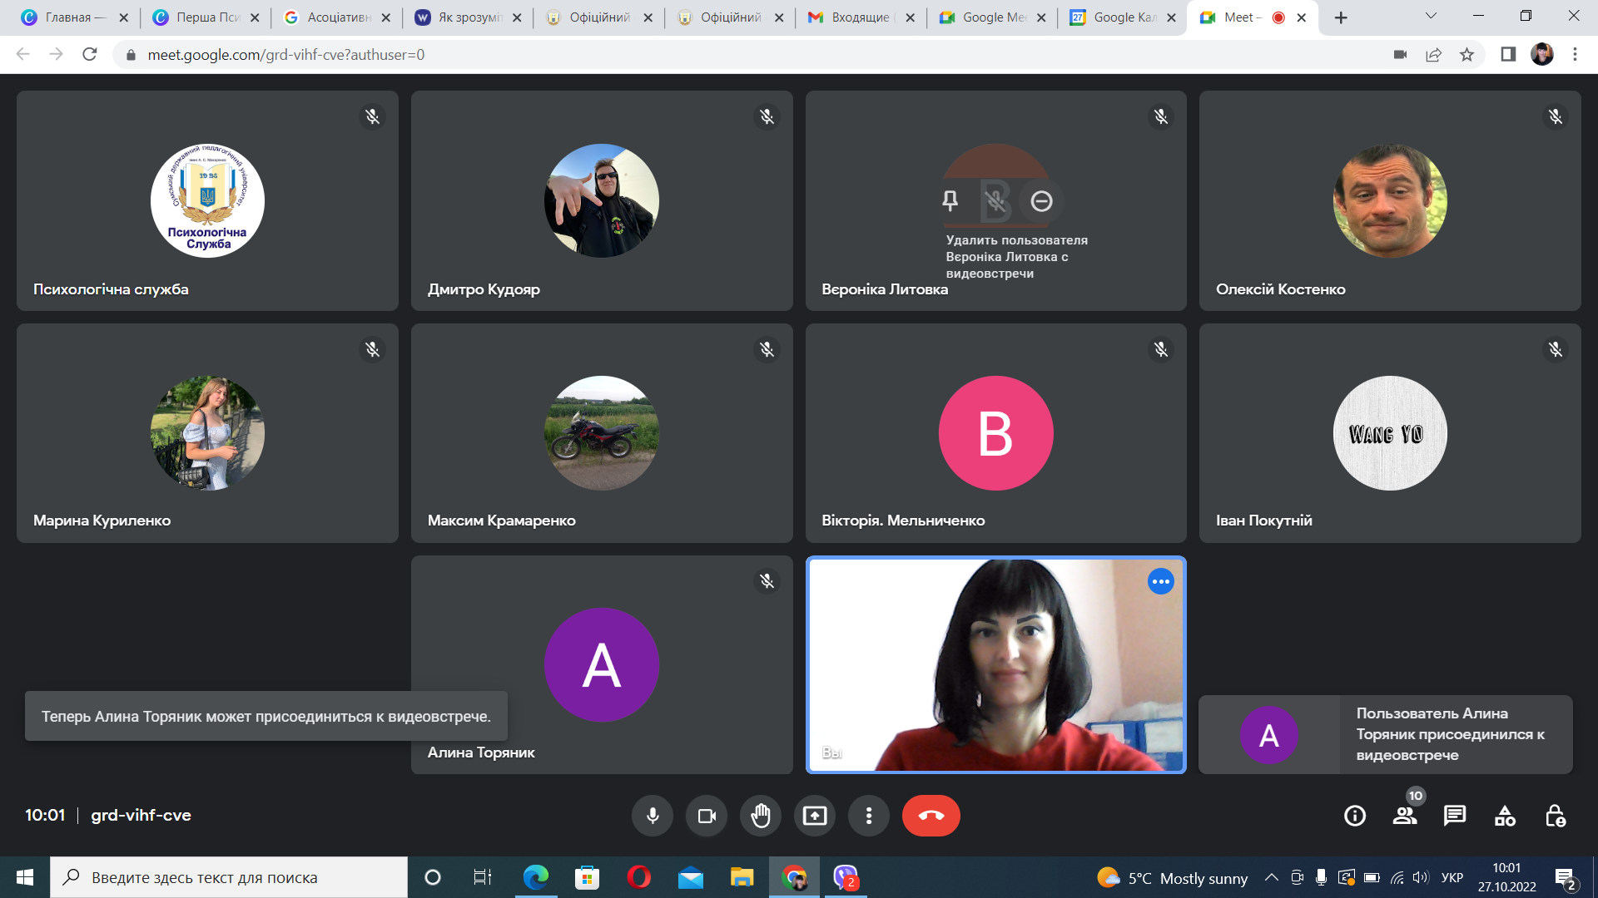Open the Windows Start menu
Image resolution: width=1598 pixels, height=898 pixels.
pos(24,877)
